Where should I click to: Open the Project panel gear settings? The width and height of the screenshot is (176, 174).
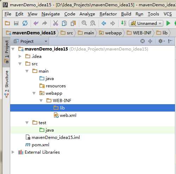(161, 41)
